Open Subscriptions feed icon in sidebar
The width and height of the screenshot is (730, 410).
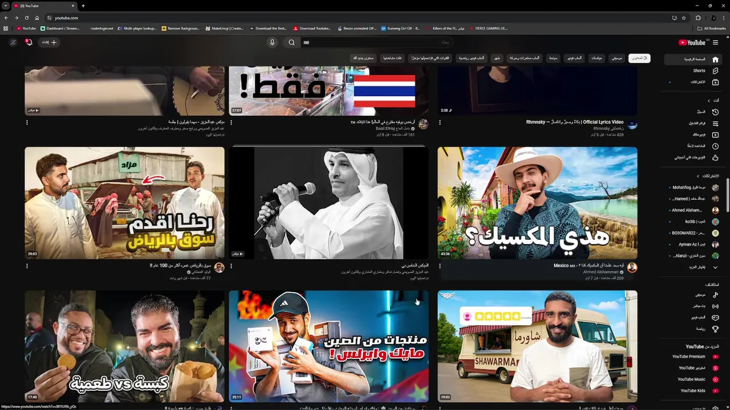[715, 82]
